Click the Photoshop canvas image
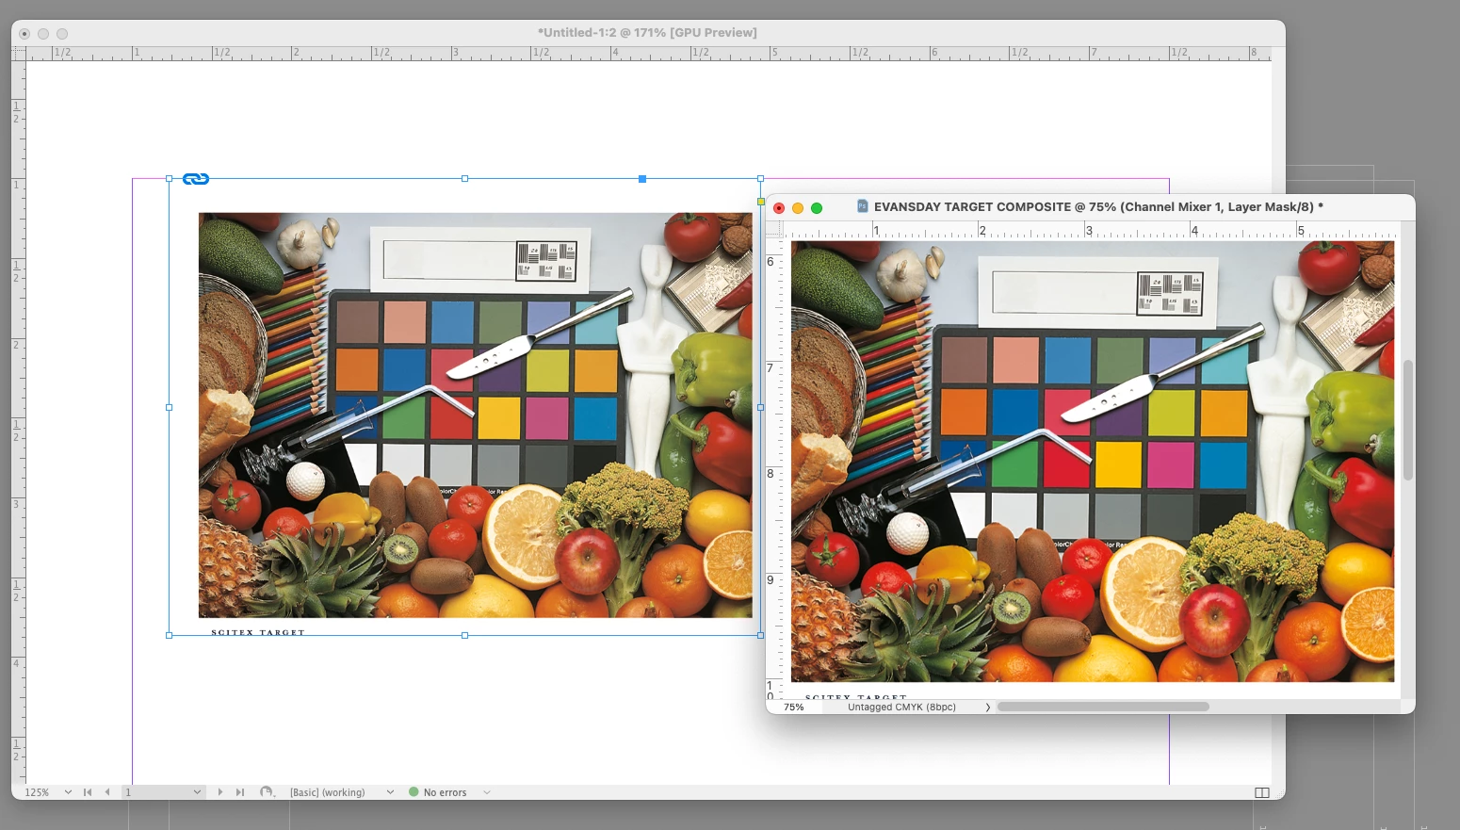The height and width of the screenshot is (830, 1460). coord(1093,461)
